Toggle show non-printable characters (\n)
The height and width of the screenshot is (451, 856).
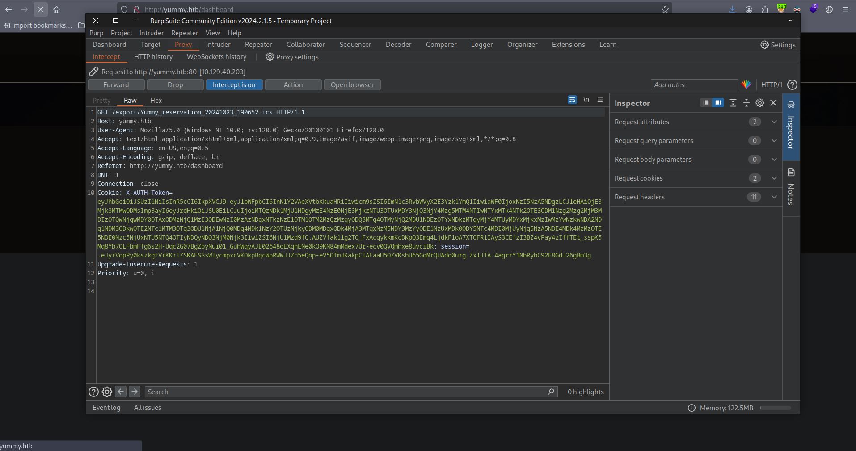(586, 100)
